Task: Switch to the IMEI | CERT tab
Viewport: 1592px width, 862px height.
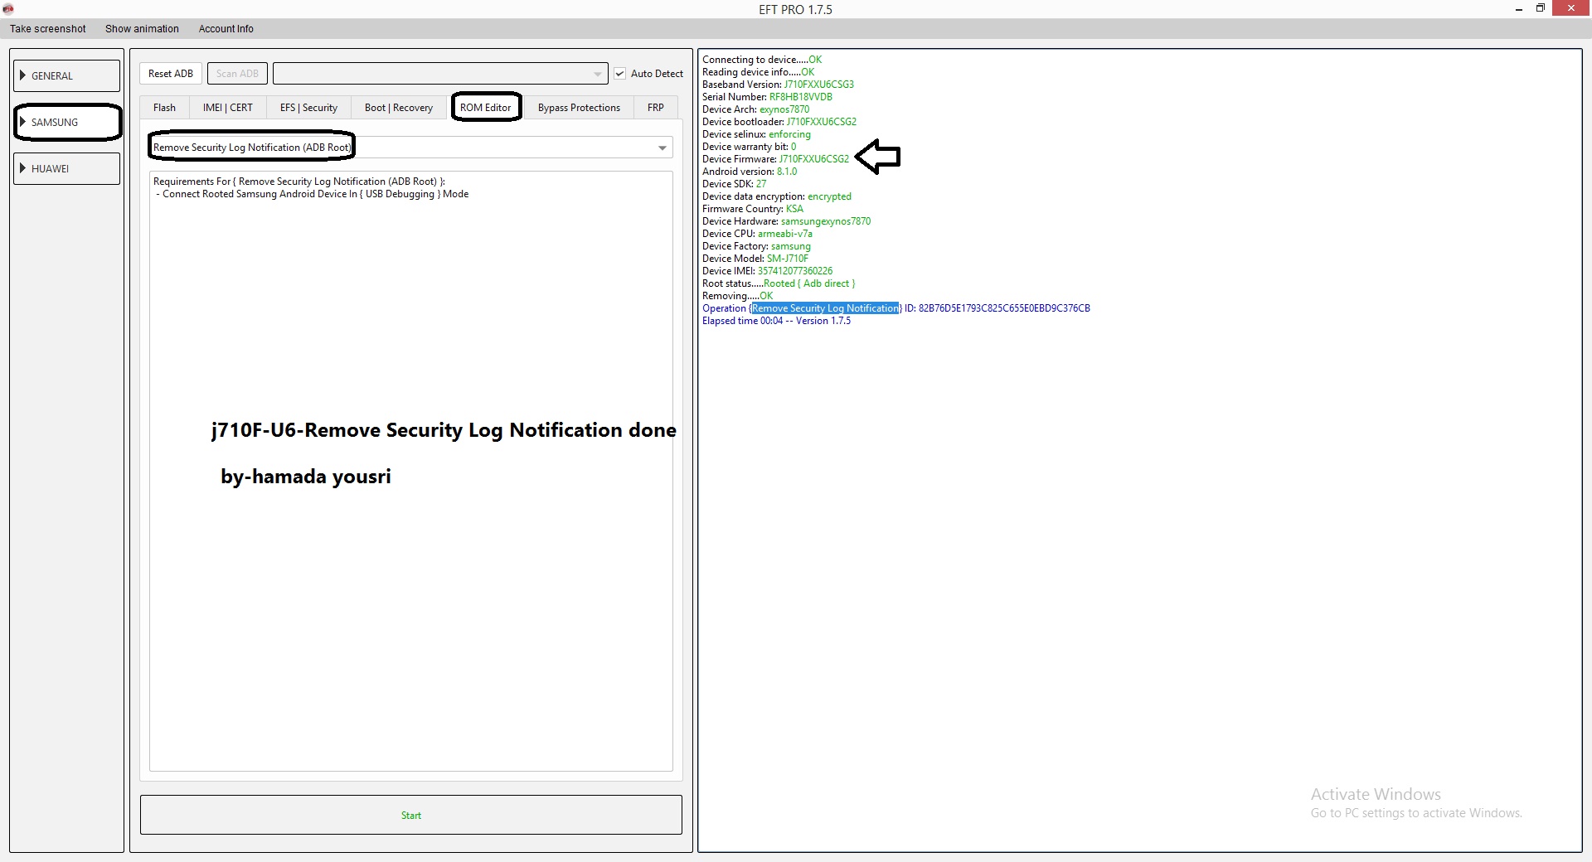Action: pyautogui.click(x=228, y=108)
